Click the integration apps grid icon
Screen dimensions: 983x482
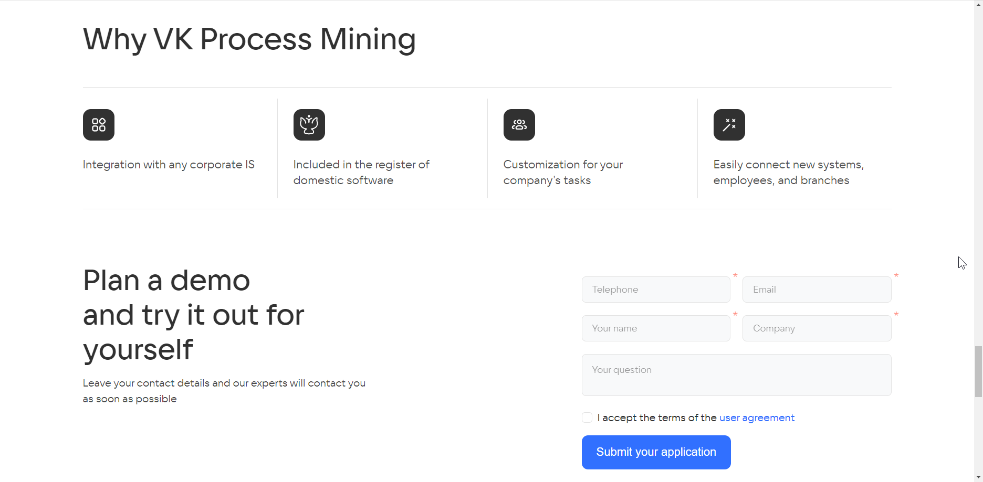pyautogui.click(x=99, y=125)
